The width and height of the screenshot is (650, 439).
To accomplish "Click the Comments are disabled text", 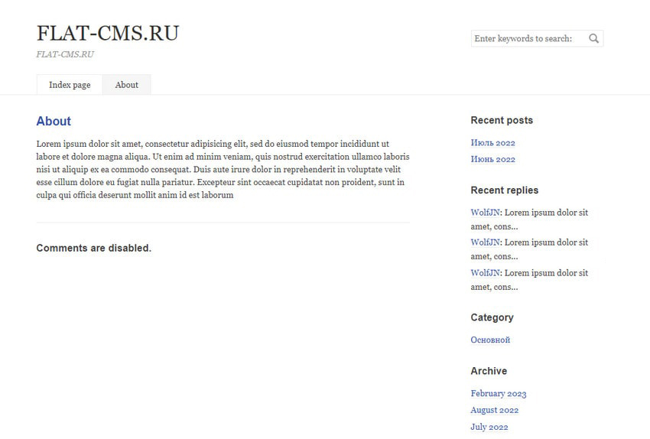I will (94, 248).
